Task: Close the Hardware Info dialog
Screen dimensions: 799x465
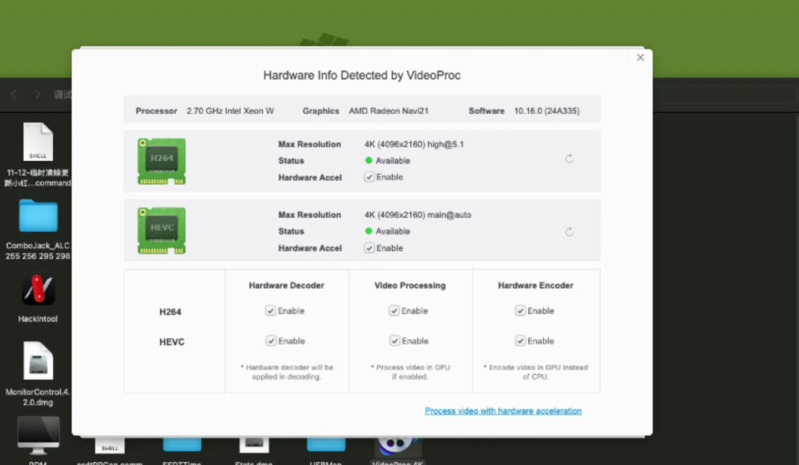Action: pyautogui.click(x=640, y=58)
